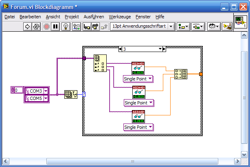Click the array index field showing 0

19,90
